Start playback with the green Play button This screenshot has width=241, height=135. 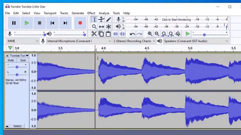27,23
